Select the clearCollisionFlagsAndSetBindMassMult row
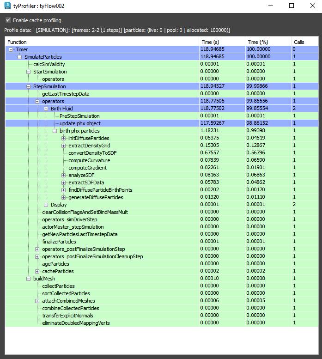Screen dimensions: 322x359 162,212
